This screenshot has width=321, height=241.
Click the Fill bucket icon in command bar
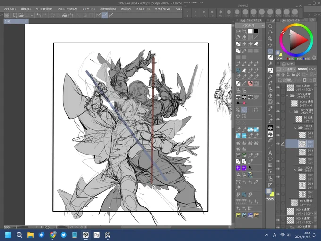[x=65, y=16]
